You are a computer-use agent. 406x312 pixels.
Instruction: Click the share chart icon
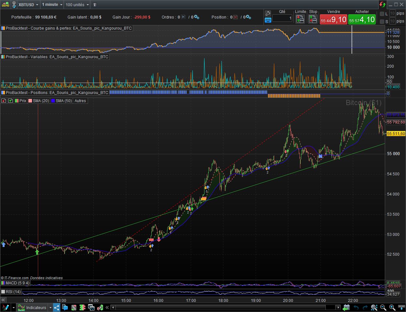pyautogui.click(x=57, y=307)
